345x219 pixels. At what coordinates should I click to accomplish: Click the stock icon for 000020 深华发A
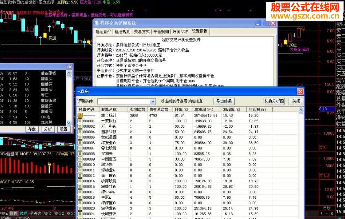click(x=80, y=208)
